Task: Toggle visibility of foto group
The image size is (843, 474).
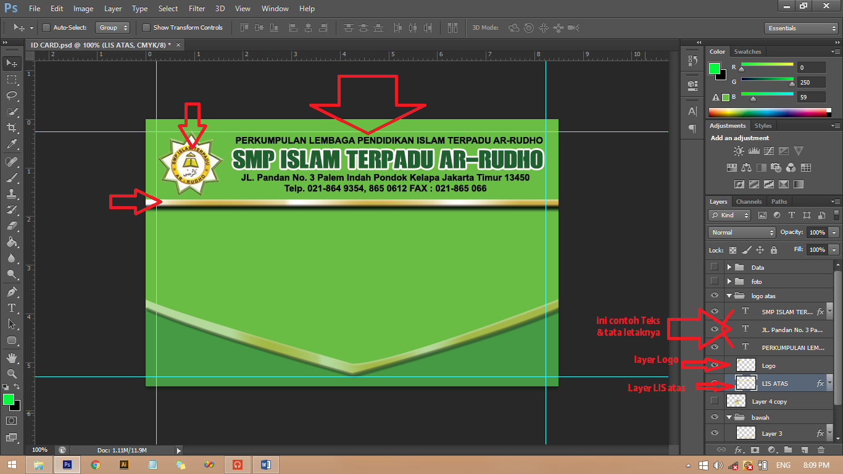Action: pos(715,281)
